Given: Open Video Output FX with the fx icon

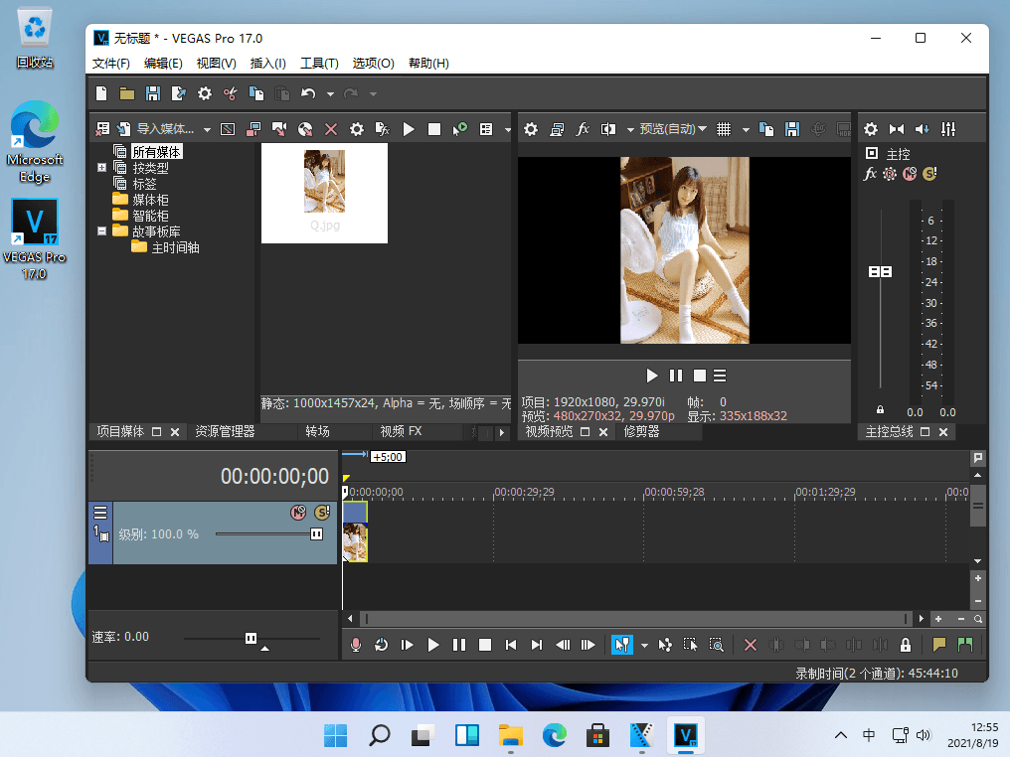Looking at the screenshot, I should click(583, 129).
